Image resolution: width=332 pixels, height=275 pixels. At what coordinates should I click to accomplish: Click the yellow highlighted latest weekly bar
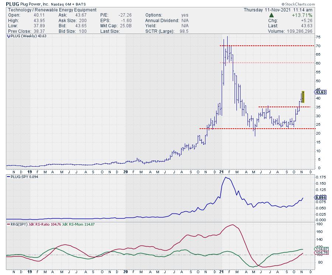coord(302,97)
